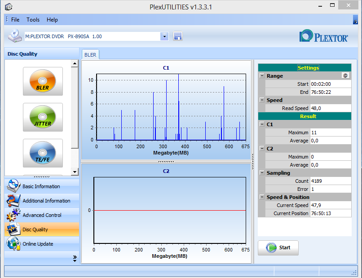The image size is (362, 278).
Task: Collapse the Speed settings section
Action: tap(262, 100)
